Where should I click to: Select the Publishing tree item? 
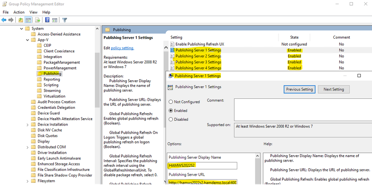pos(52,74)
